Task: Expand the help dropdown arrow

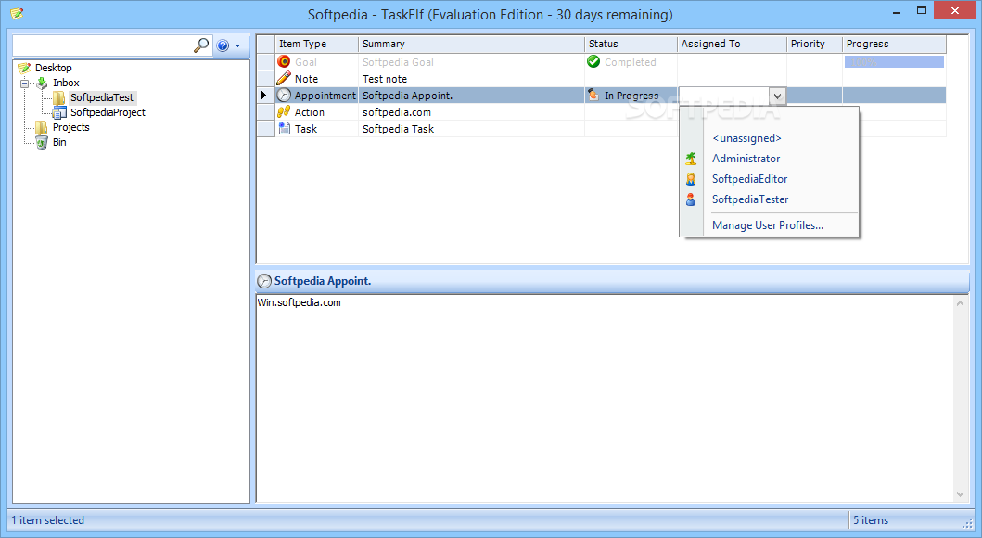Action: pyautogui.click(x=238, y=45)
